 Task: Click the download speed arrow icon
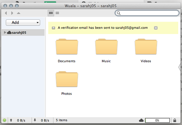tap(35, 120)
